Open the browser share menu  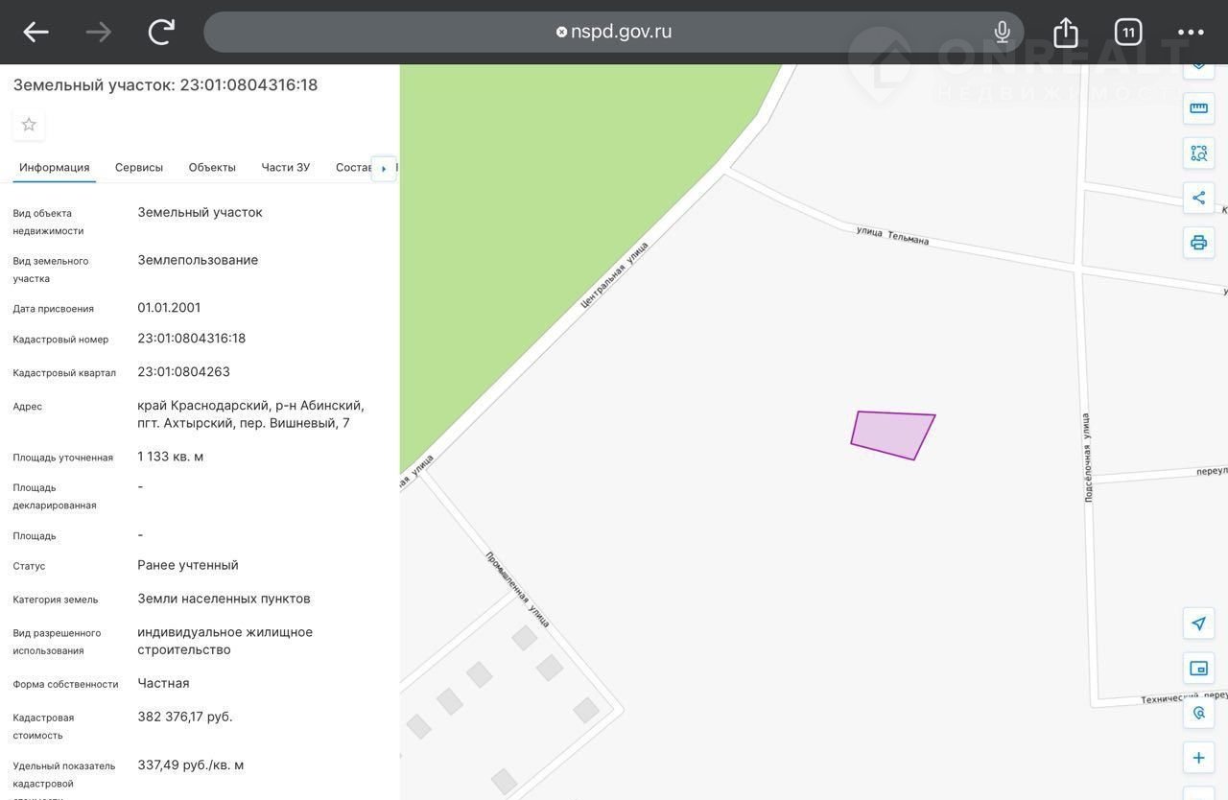click(1066, 33)
